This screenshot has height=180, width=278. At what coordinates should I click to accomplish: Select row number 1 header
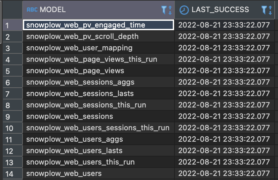pos(12,25)
